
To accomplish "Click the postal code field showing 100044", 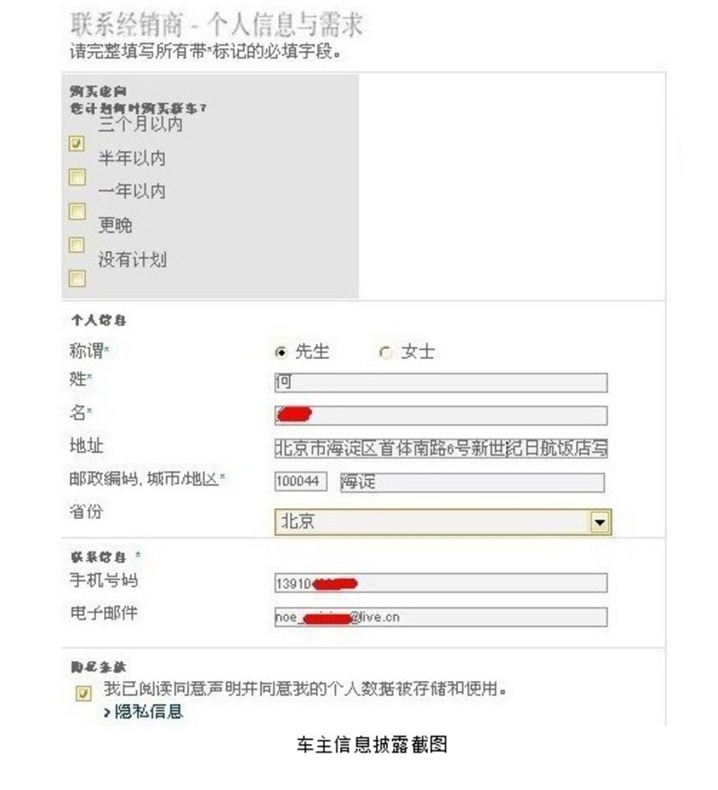I will [x=301, y=482].
